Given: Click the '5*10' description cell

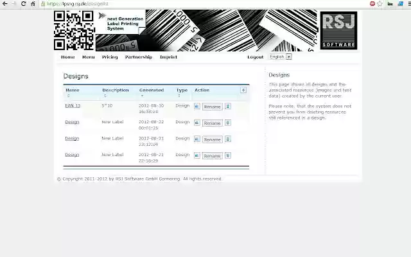Looking at the screenshot, I should pyautogui.click(x=107, y=105).
